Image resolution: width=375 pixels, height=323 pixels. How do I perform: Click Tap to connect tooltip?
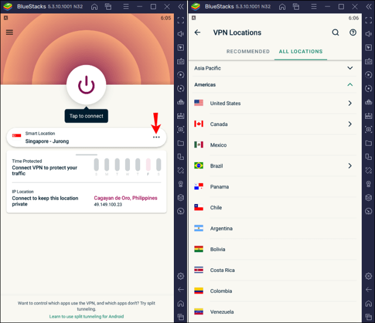(x=86, y=116)
